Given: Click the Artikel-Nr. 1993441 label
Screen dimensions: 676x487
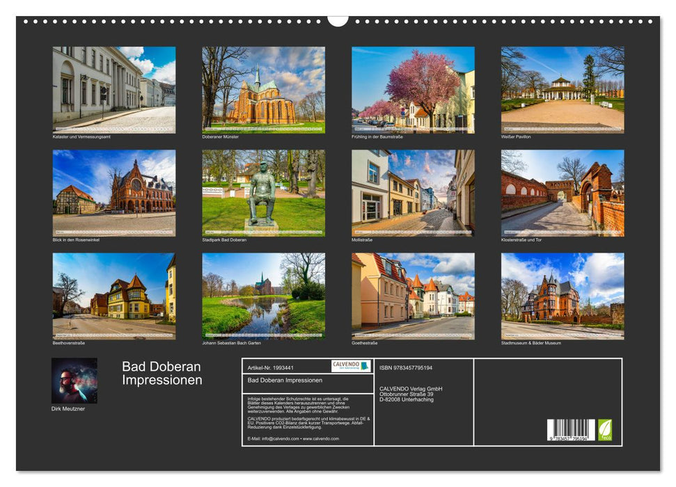Looking at the screenshot, I should pyautogui.click(x=270, y=367).
